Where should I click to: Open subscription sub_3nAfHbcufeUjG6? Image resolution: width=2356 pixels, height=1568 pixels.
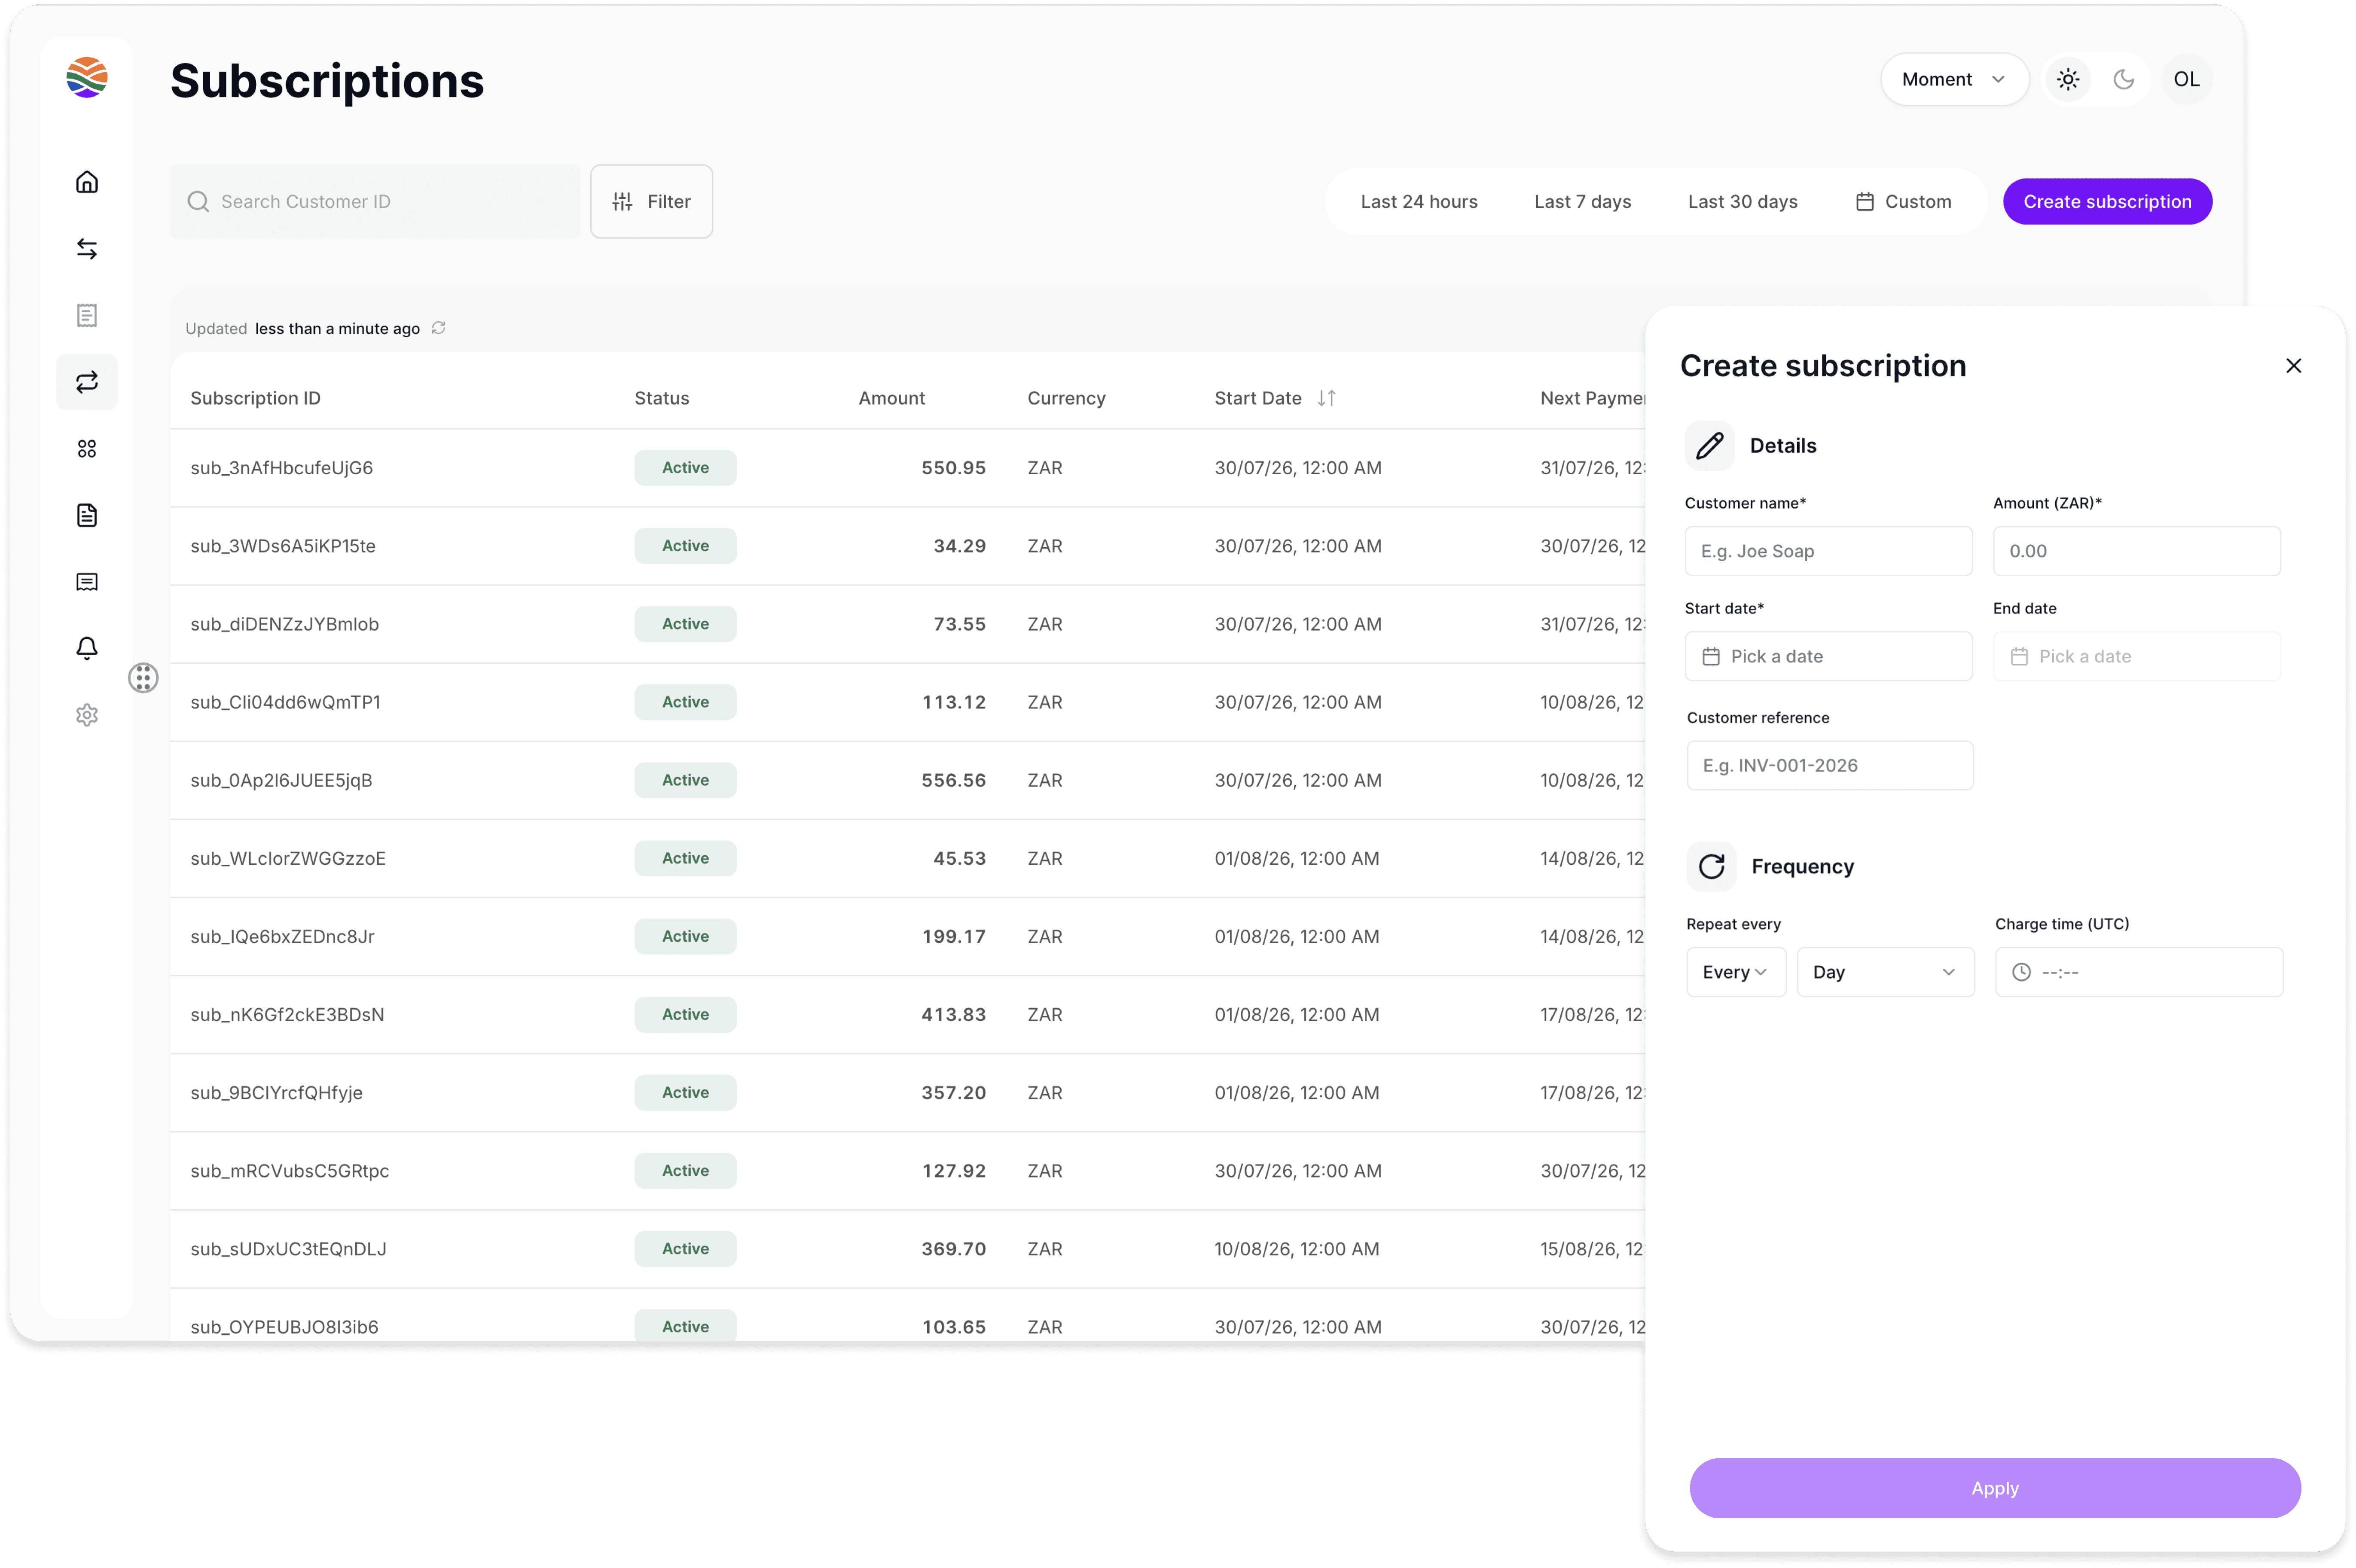281,468
